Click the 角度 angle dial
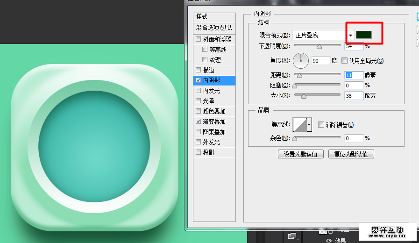The height and width of the screenshot is (243, 419). pyautogui.click(x=301, y=61)
